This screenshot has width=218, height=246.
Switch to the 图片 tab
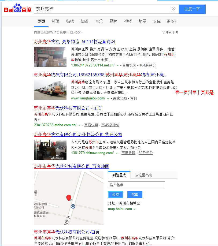pos(113,21)
